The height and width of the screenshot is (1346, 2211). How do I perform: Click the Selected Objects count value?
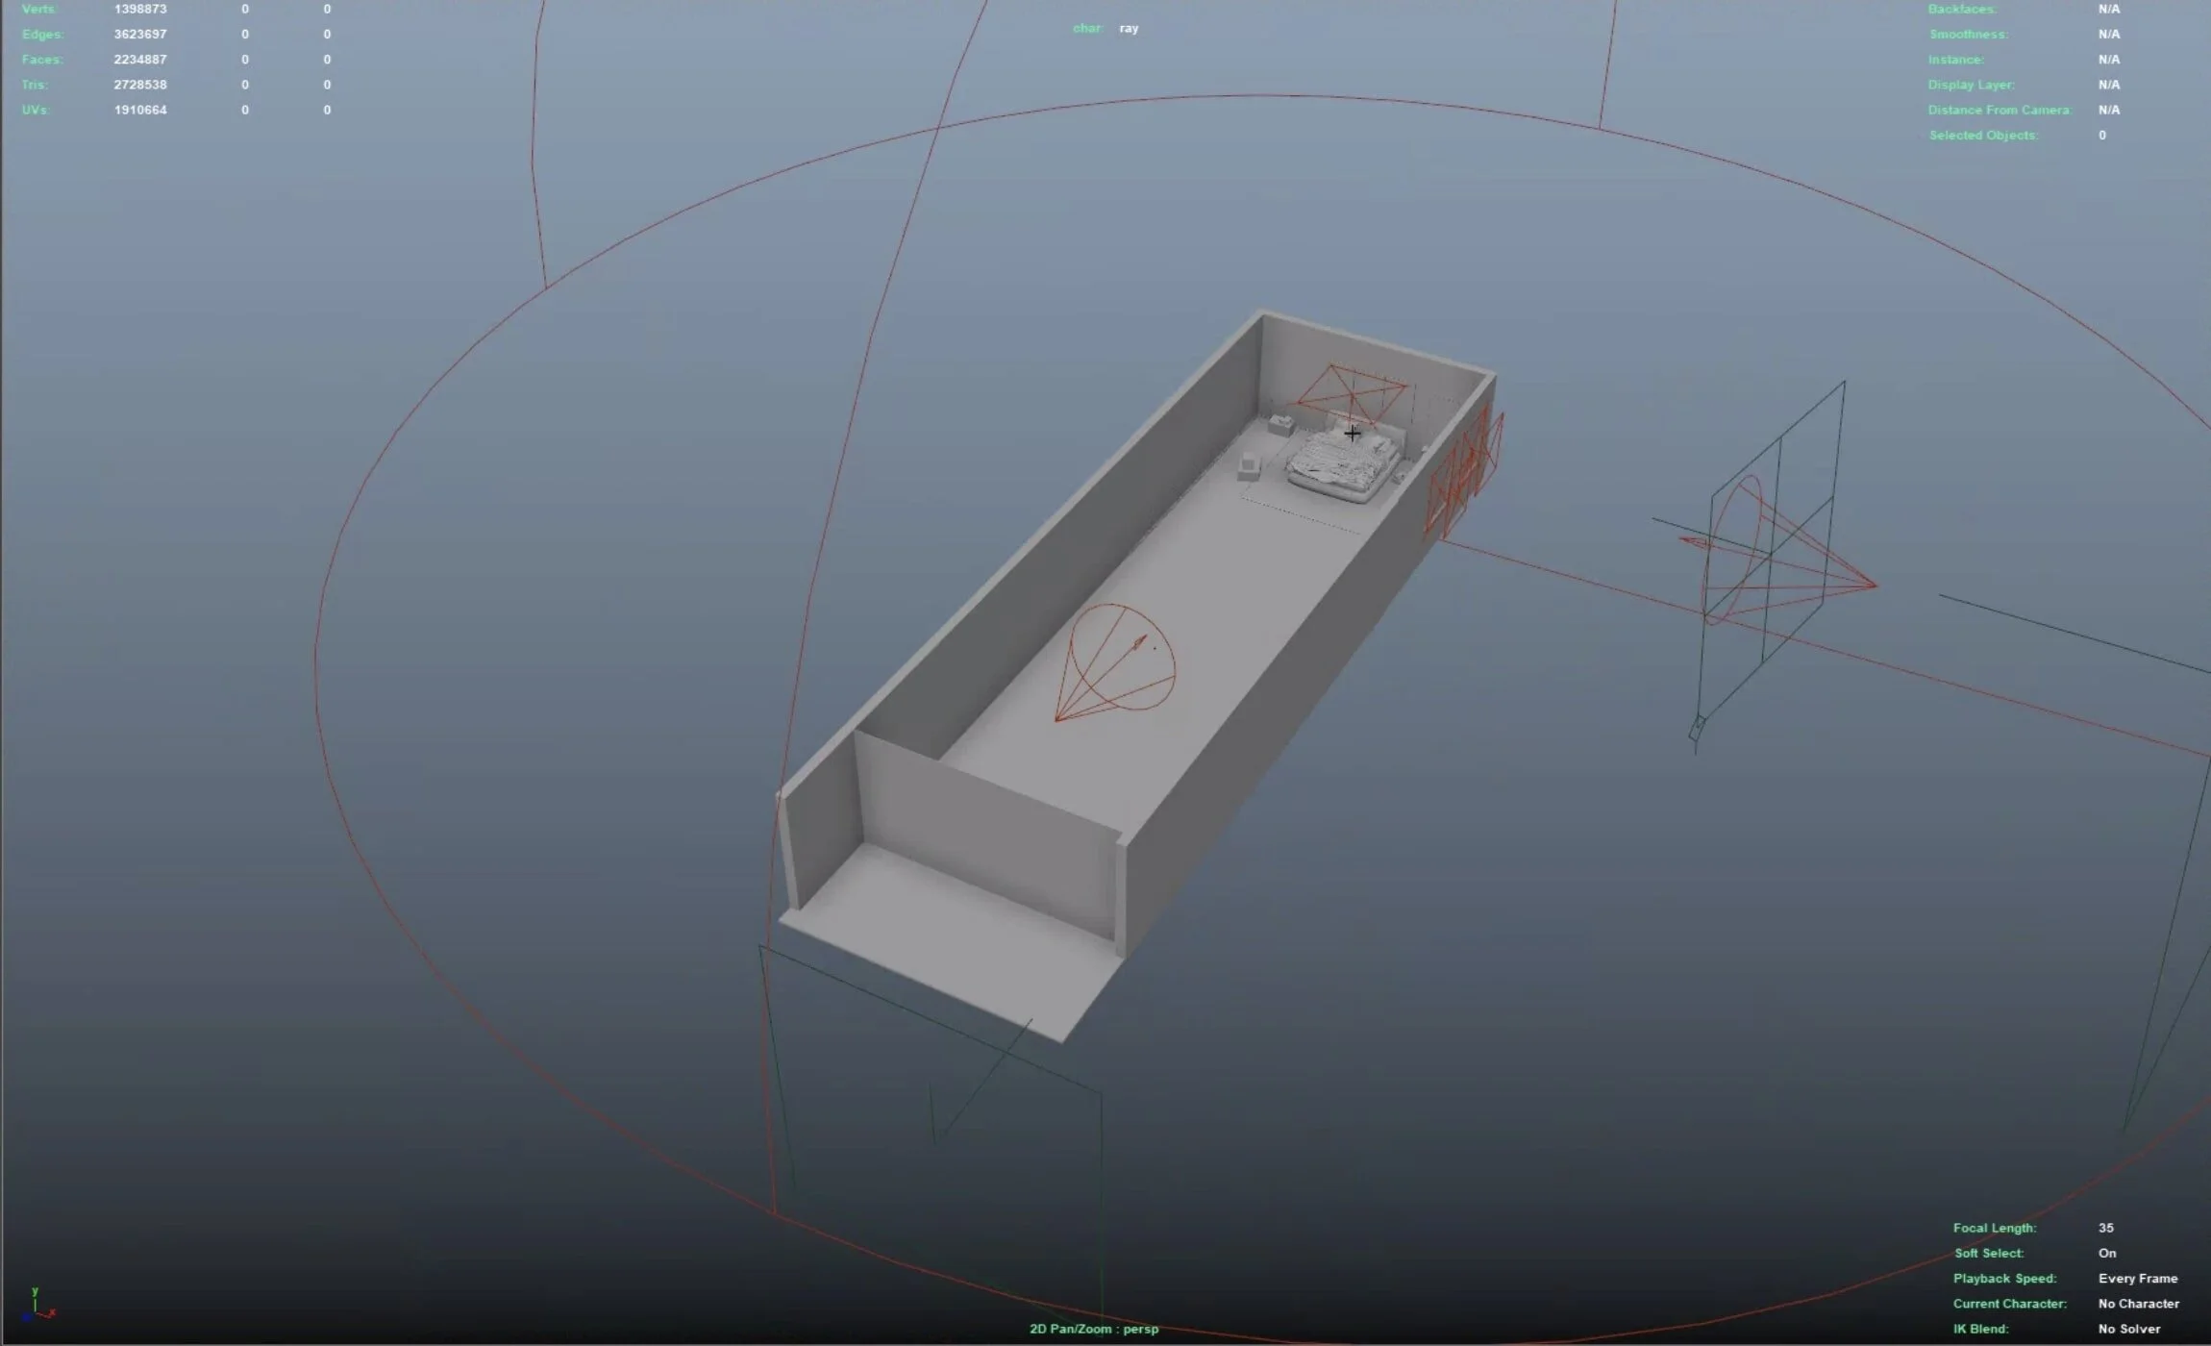pyautogui.click(x=2102, y=136)
